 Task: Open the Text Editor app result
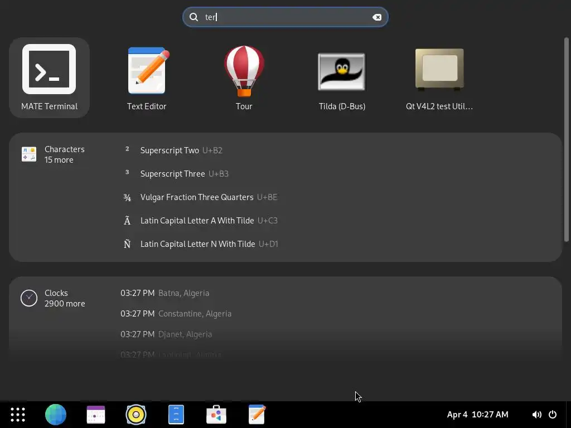(147, 77)
